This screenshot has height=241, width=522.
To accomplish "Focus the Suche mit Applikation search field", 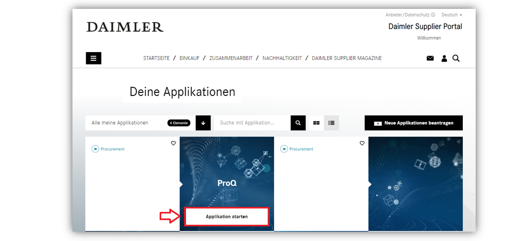I will [252, 123].
